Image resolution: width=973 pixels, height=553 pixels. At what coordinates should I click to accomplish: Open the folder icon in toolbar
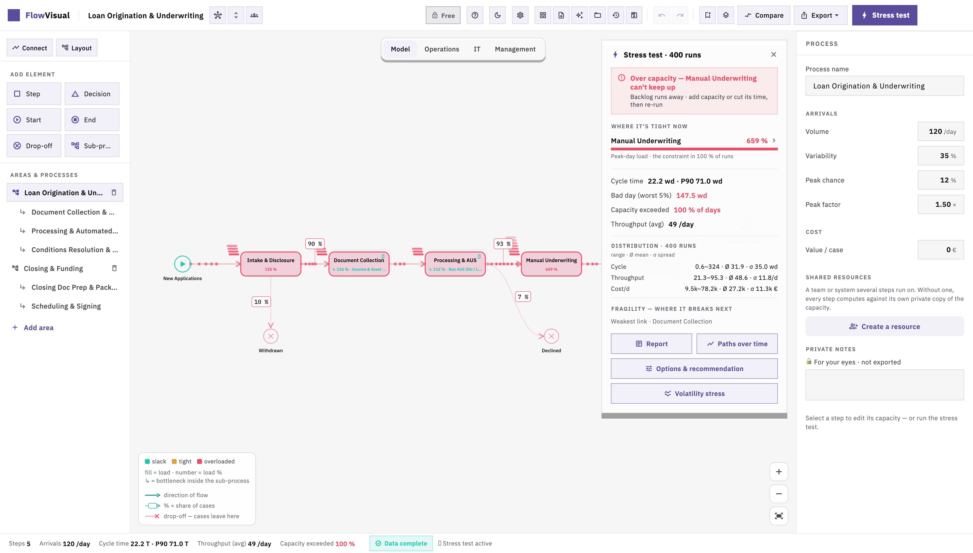coord(598,15)
